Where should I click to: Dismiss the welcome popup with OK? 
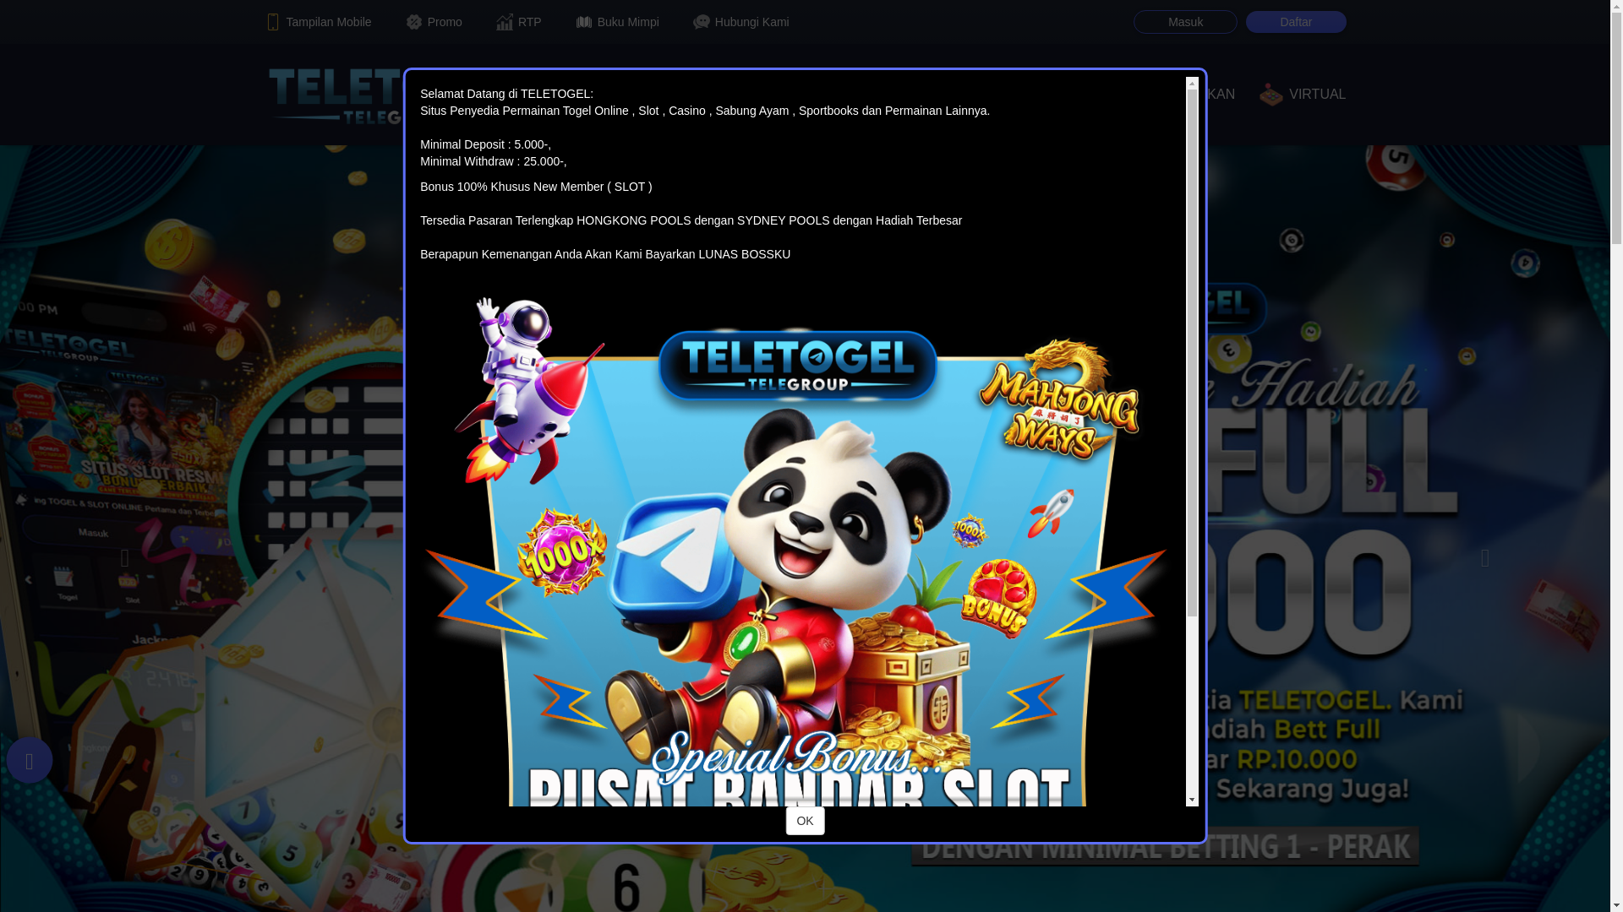805,820
